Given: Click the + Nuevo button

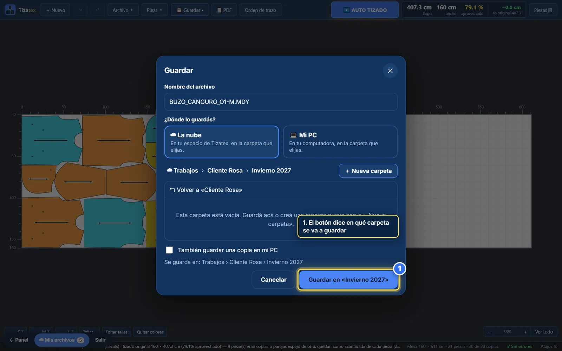Looking at the screenshot, I should click(55, 10).
